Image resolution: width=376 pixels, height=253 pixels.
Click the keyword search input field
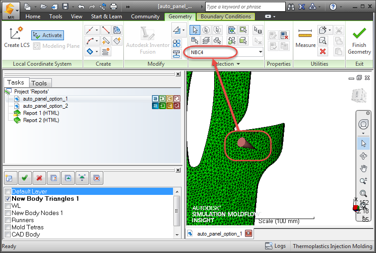coord(245,7)
